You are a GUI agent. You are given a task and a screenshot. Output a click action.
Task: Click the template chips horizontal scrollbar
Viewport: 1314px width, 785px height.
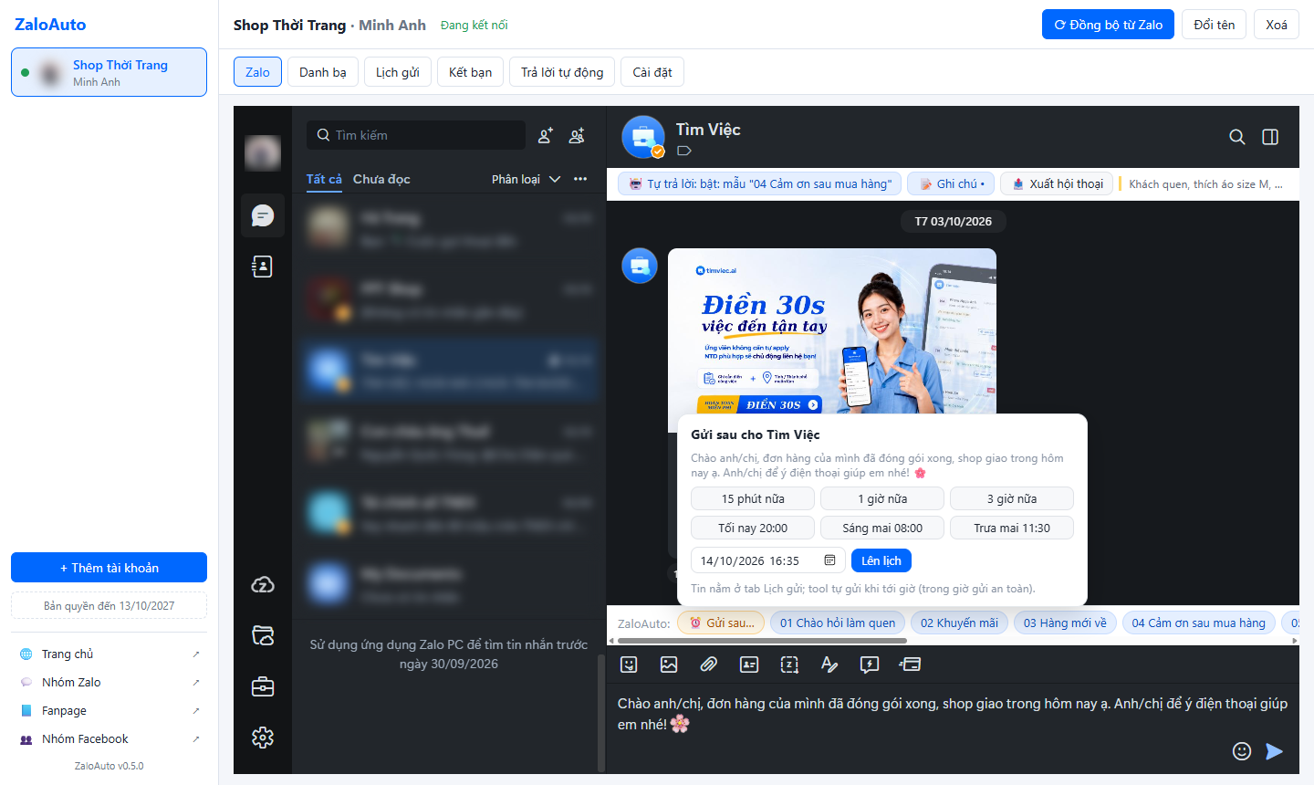pyautogui.click(x=762, y=641)
